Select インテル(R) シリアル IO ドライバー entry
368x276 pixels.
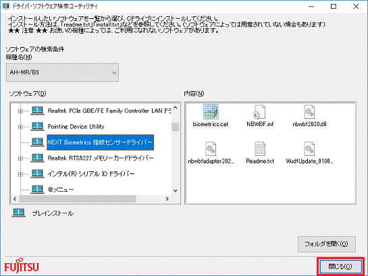(91, 173)
